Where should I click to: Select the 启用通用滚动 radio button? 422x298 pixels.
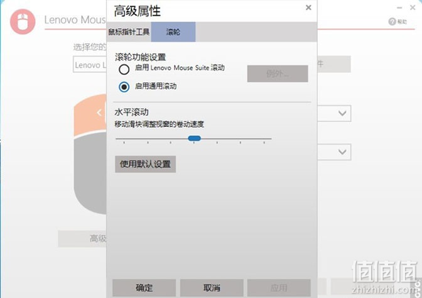tap(124, 87)
